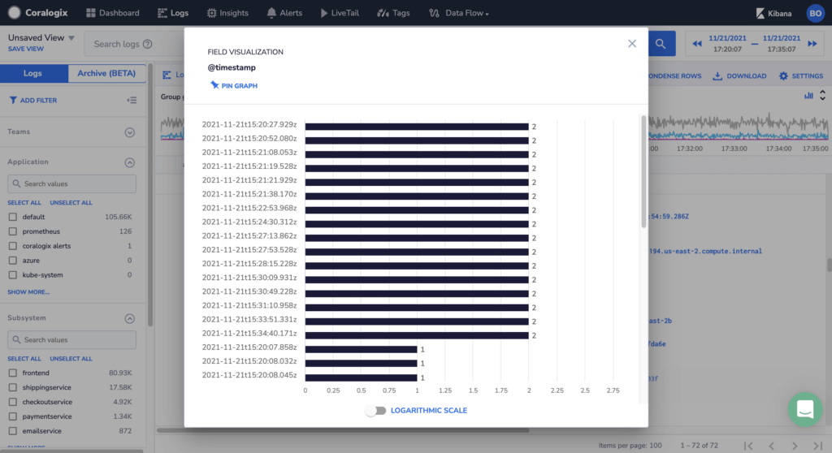Expand the Data Flow dropdown
The width and height of the screenshot is (832, 453).
(x=459, y=13)
